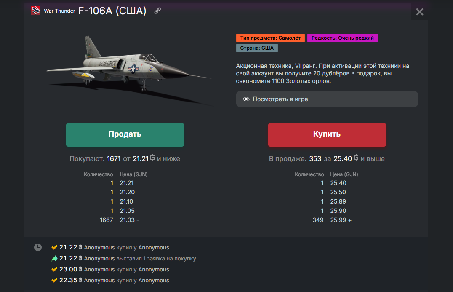
Task: Click GJN coin icon after 25.40 summary
Action: click(356, 158)
